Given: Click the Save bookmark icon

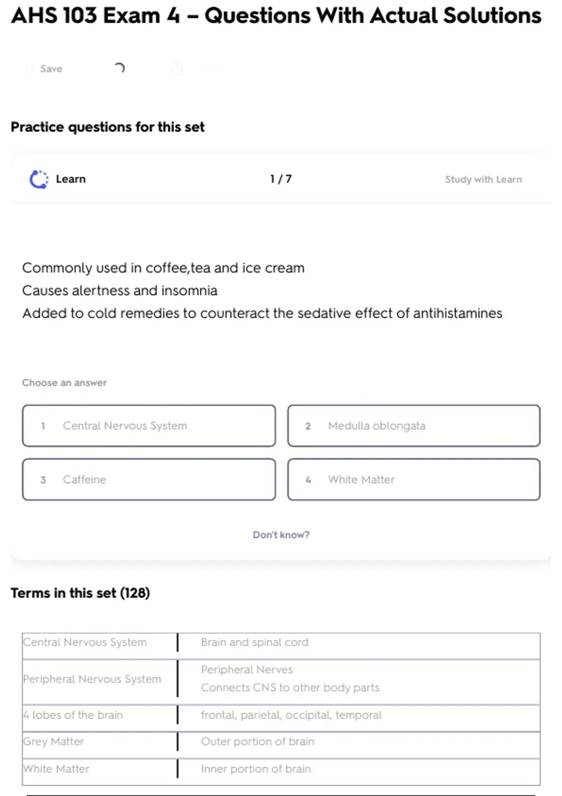Looking at the screenshot, I should (x=29, y=69).
